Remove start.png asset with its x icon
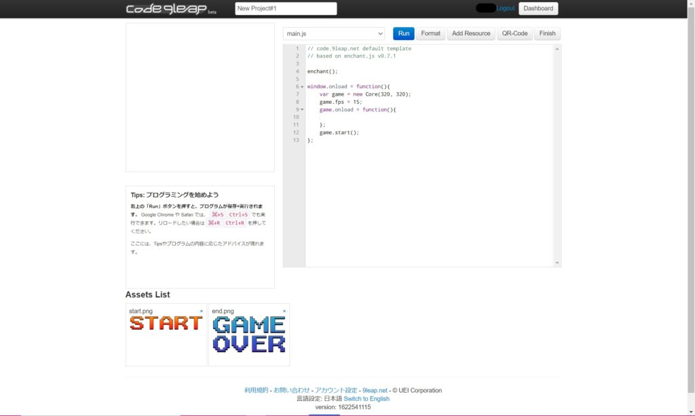695x416 pixels. click(x=202, y=311)
